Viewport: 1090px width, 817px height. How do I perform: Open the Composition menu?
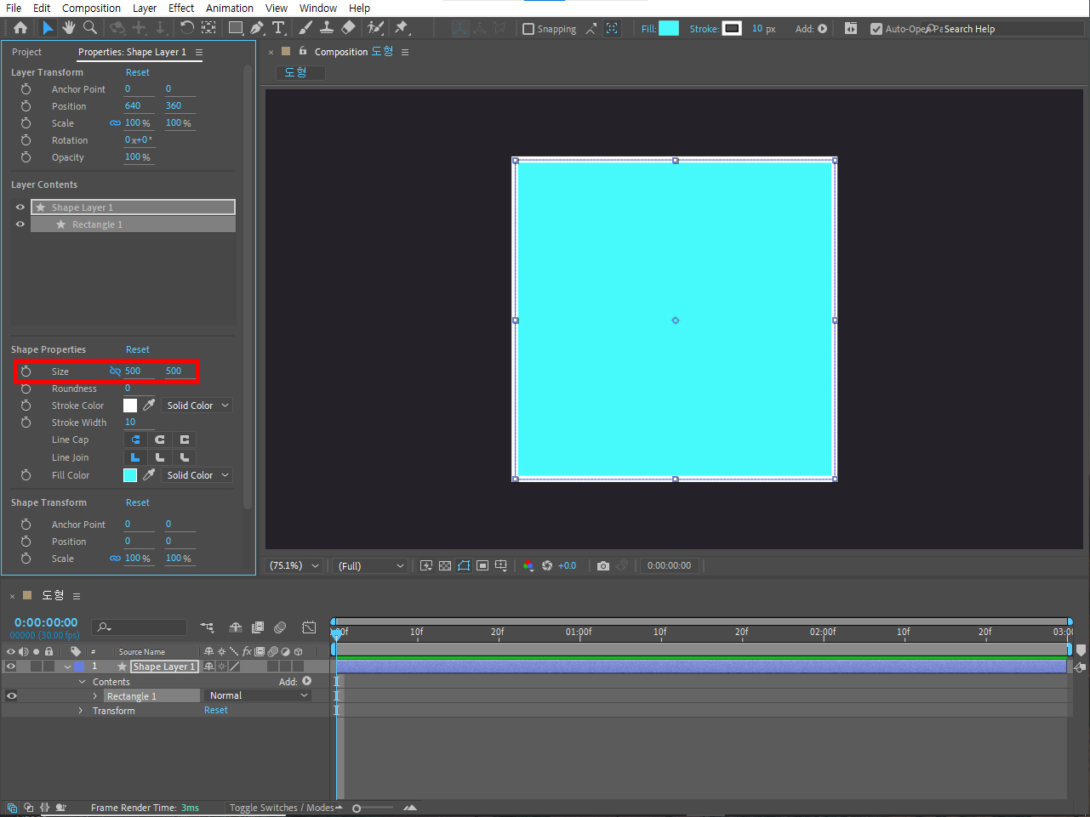pos(91,8)
